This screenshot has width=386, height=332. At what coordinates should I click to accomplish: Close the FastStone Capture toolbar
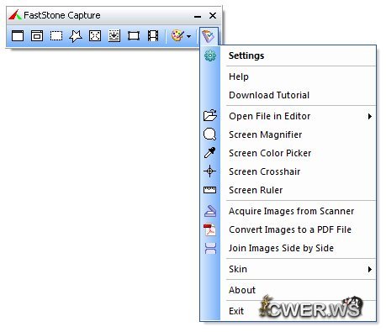point(213,15)
